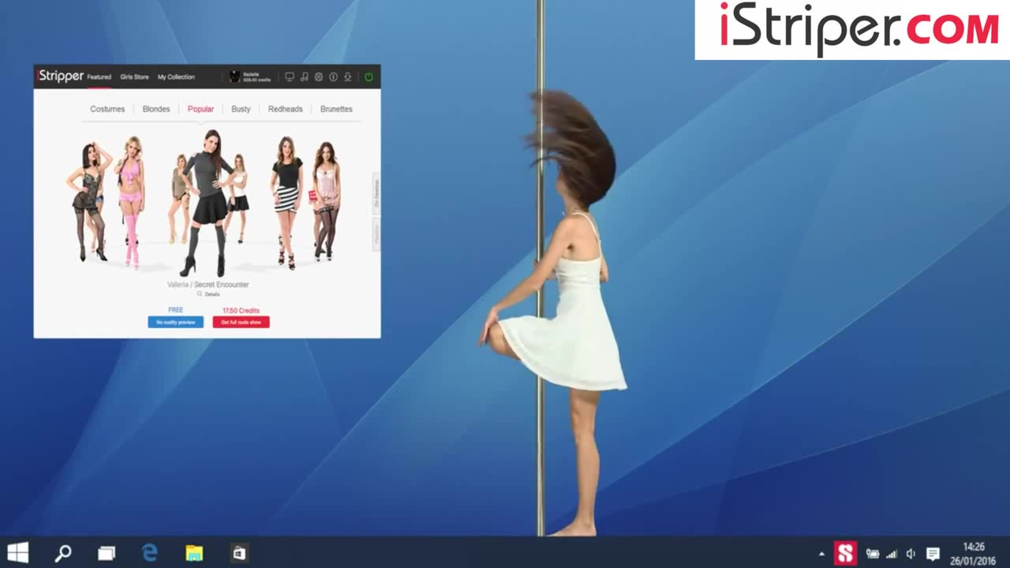
Task: Launch Microsoft Edge from taskbar
Action: [x=150, y=553]
